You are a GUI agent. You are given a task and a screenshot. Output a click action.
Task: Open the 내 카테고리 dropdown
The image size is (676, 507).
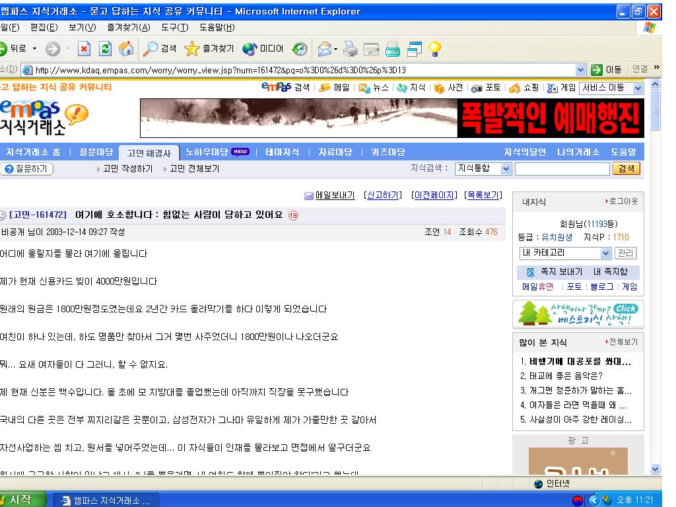point(565,253)
